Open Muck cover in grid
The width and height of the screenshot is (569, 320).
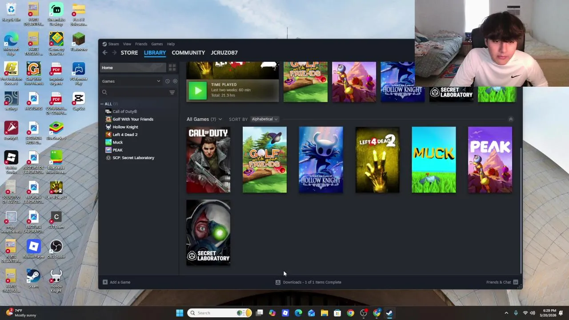[433, 160]
